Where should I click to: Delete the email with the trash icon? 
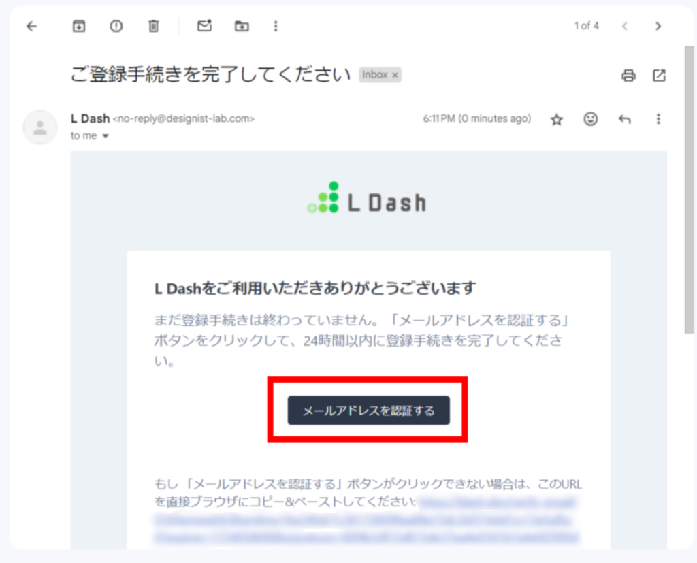click(153, 27)
